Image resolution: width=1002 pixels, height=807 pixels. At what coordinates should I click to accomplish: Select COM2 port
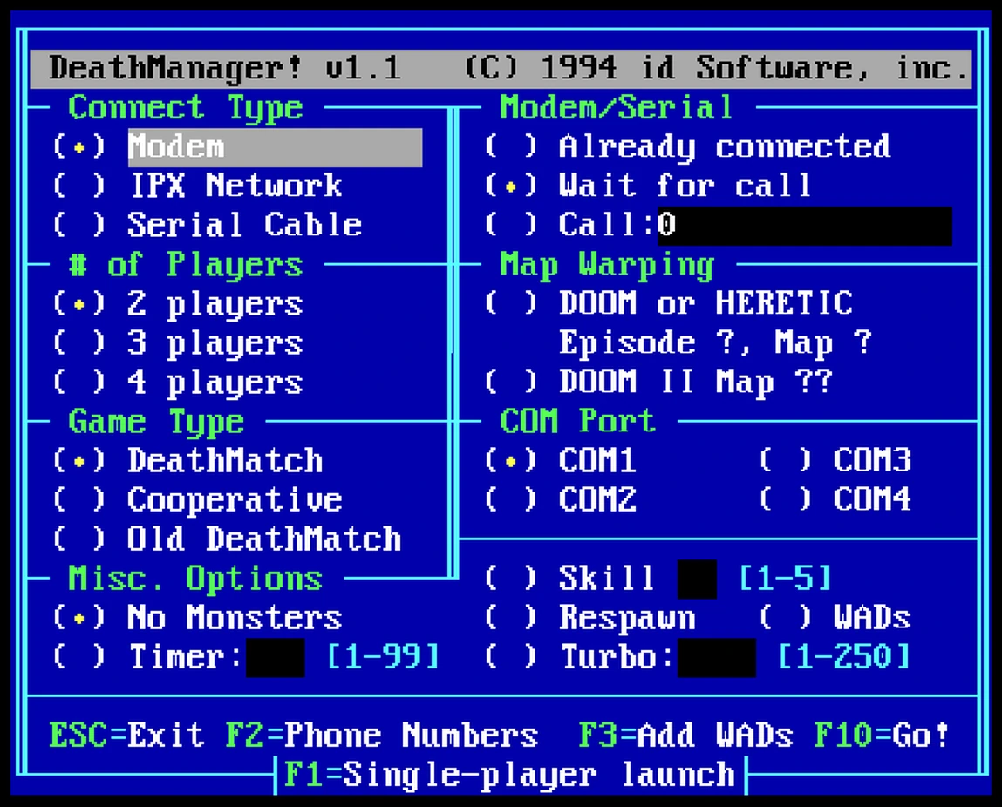(x=561, y=500)
